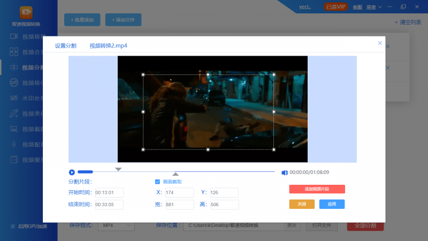Click the 视频转换 camera icon in sidebar
The width and height of the screenshot is (428, 241).
(14, 36)
